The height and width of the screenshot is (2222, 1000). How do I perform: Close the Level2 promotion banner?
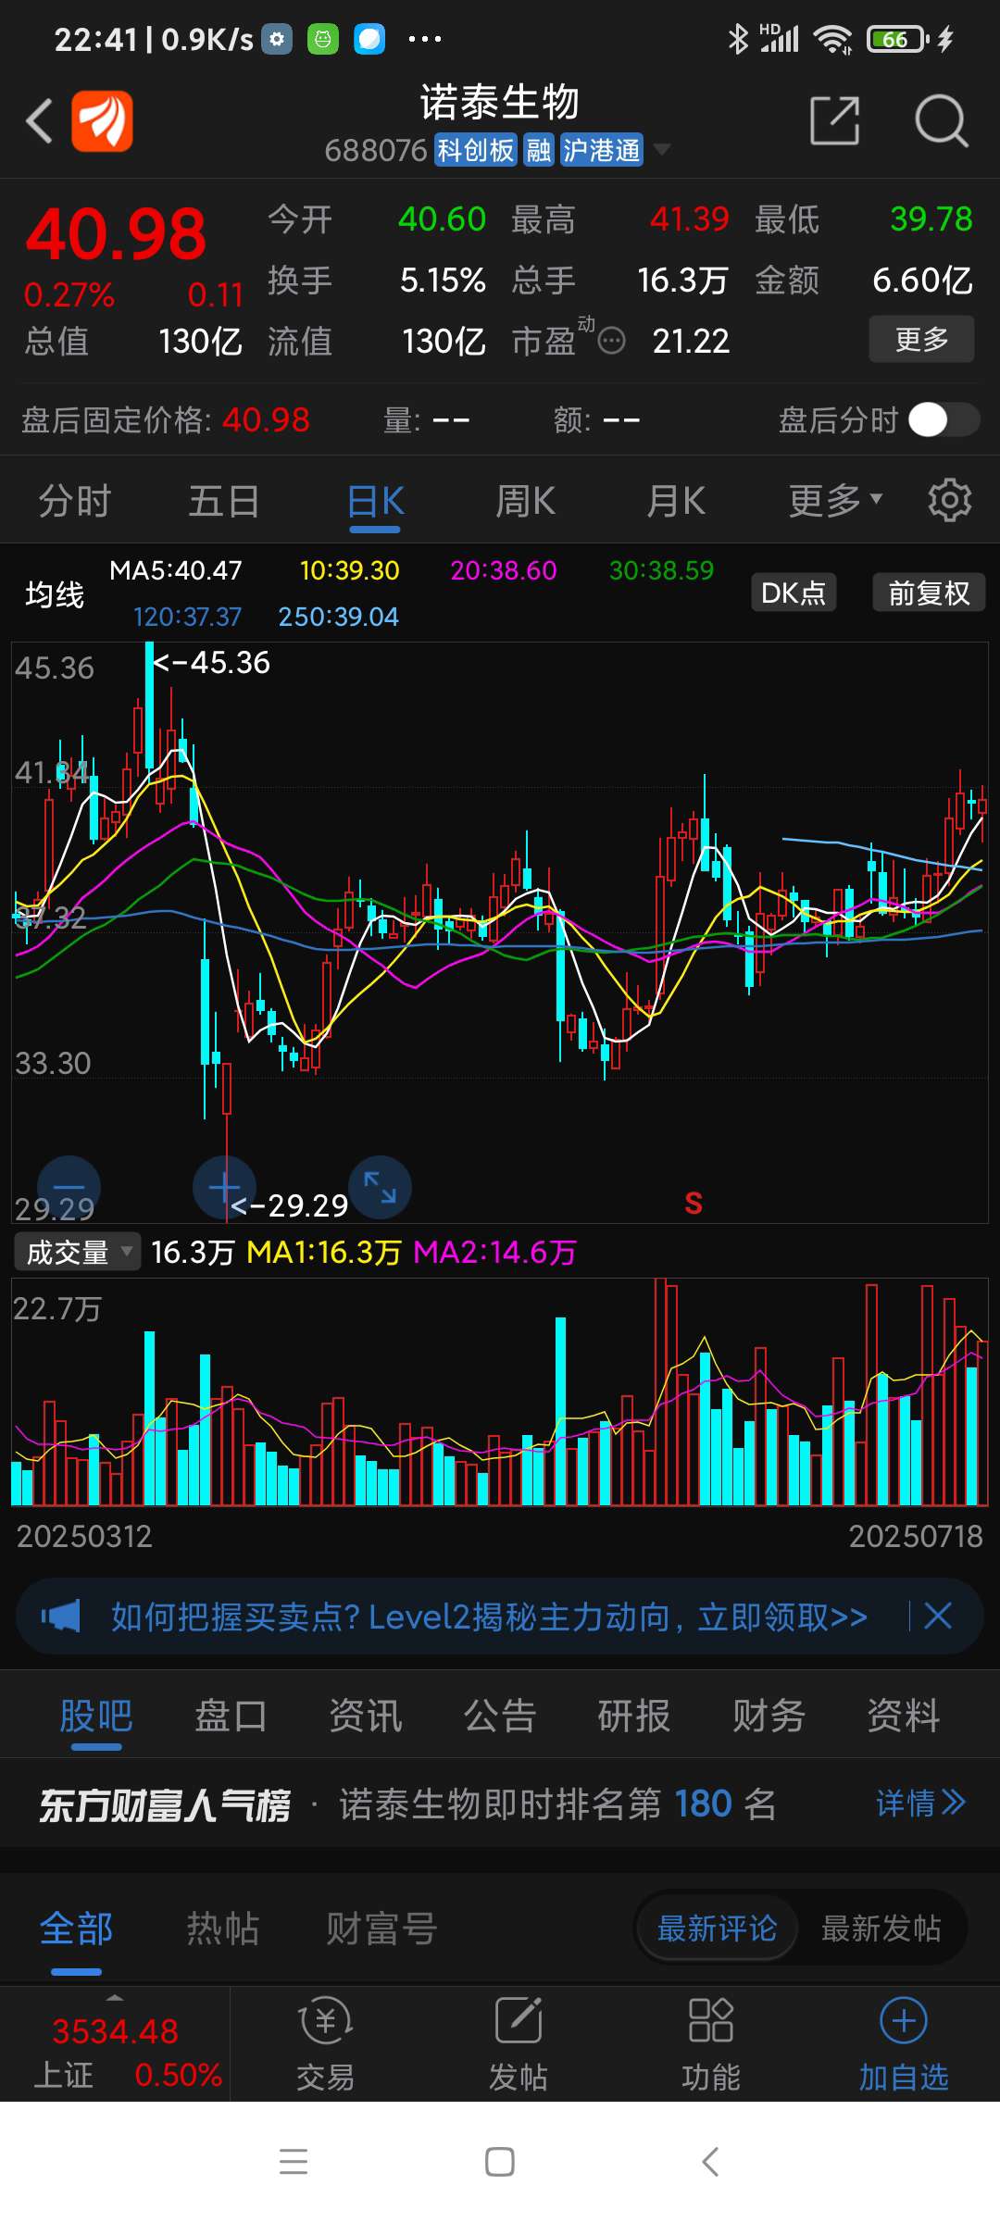[x=938, y=1617]
